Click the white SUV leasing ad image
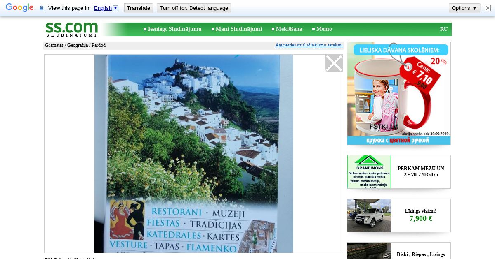The height and width of the screenshot is (259, 495). coord(369,215)
